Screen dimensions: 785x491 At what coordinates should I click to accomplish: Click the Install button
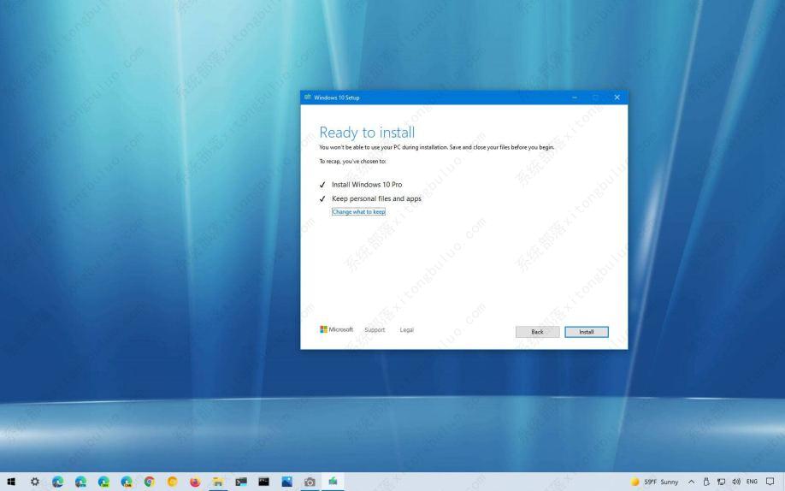point(586,332)
